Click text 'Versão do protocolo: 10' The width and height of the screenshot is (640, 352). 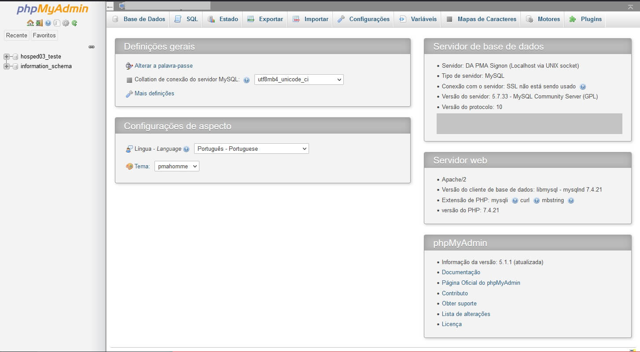tap(472, 107)
